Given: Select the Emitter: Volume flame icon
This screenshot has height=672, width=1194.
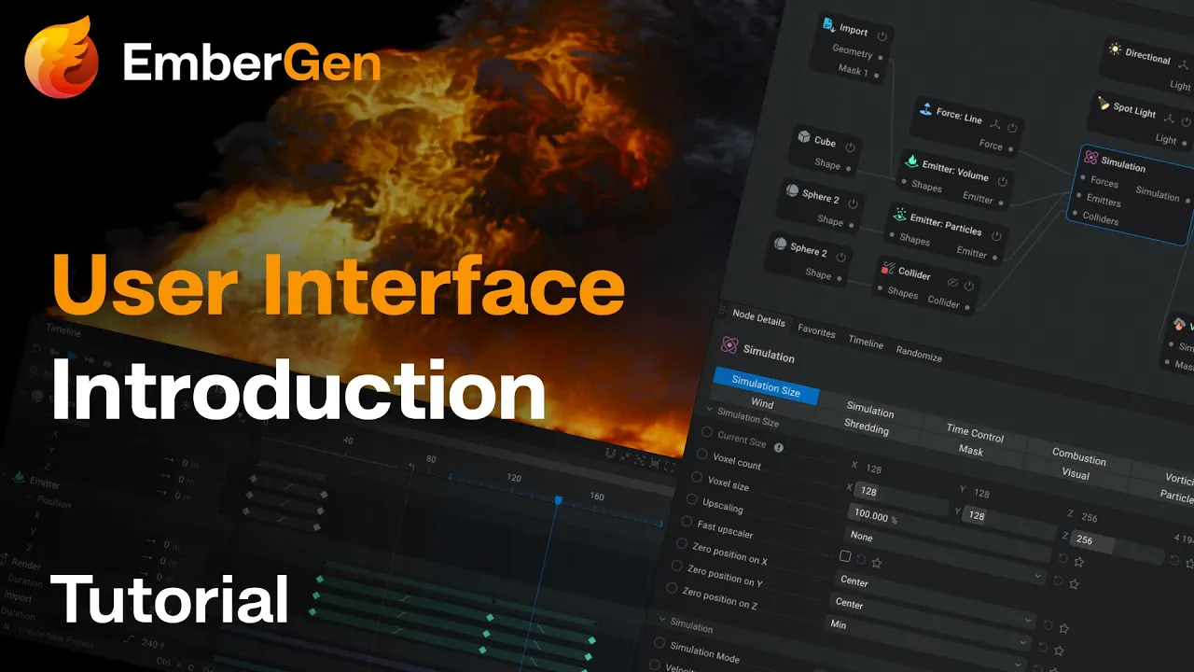Looking at the screenshot, I should tap(911, 161).
